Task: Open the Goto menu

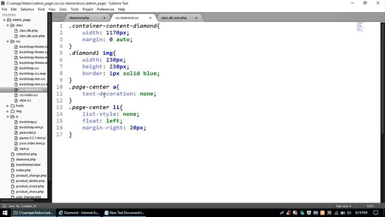Action: pos(63,10)
